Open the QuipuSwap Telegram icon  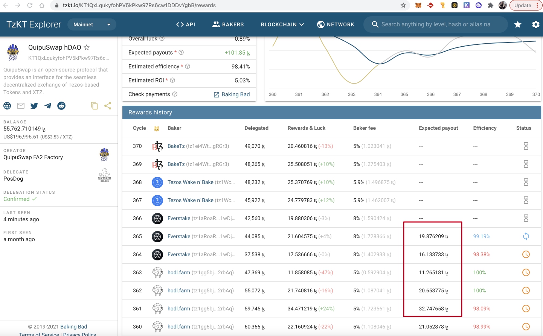[x=48, y=106]
